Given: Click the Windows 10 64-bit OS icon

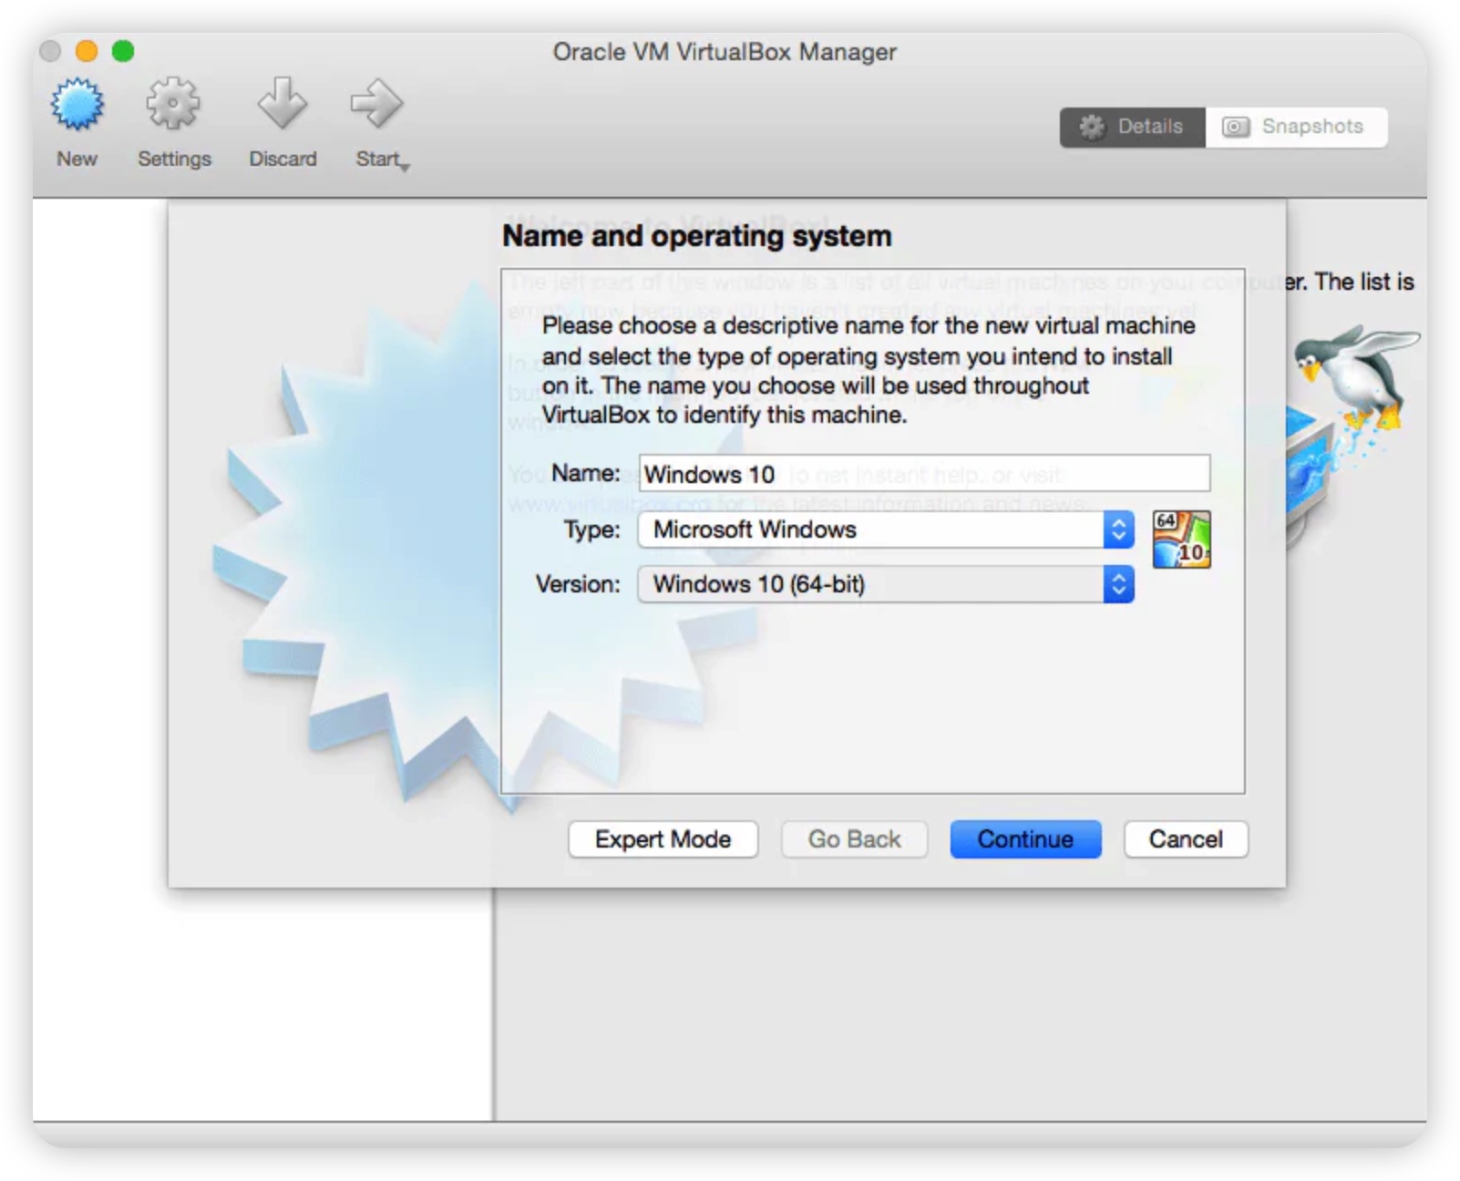Looking at the screenshot, I should pos(1181,539).
